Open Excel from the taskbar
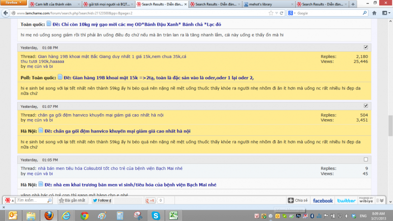 click(173, 216)
